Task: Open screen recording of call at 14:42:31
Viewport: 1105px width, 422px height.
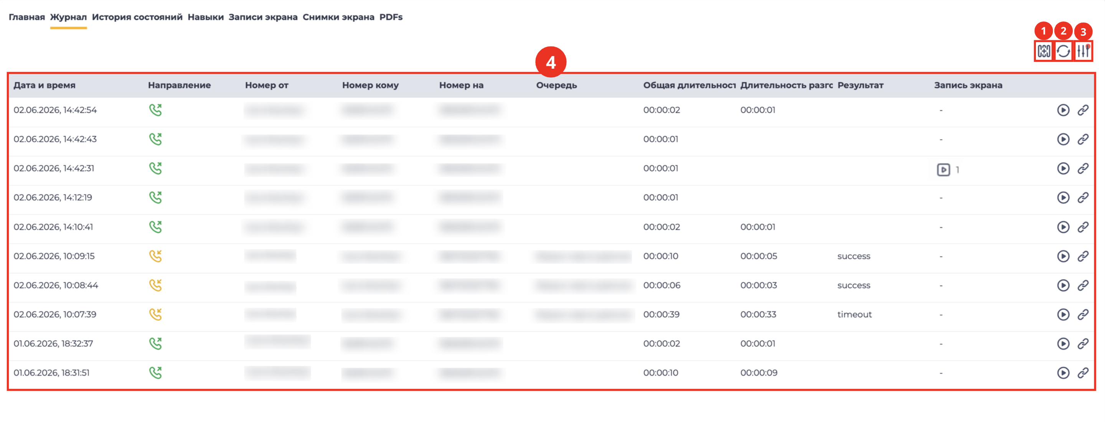Action: (943, 170)
